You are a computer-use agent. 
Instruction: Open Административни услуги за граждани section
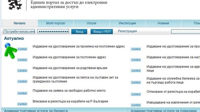163,110
